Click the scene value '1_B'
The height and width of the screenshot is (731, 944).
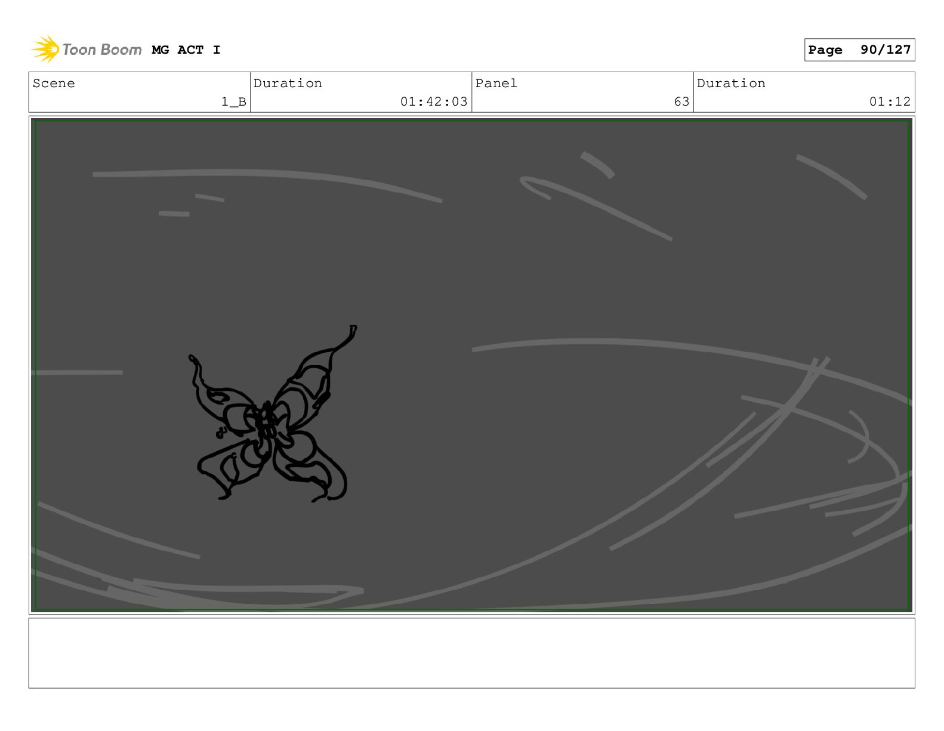tap(234, 102)
